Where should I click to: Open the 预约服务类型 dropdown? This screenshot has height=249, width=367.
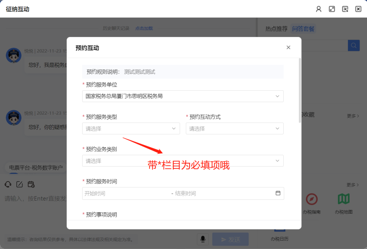(131, 129)
